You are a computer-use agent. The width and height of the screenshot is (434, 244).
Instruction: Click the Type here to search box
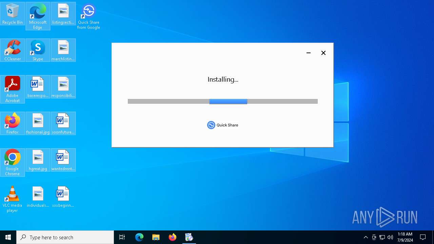[x=65, y=237]
